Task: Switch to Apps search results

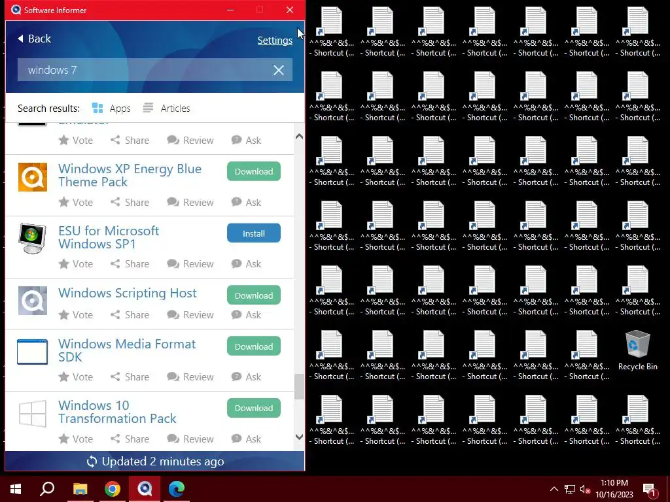Action: click(111, 109)
